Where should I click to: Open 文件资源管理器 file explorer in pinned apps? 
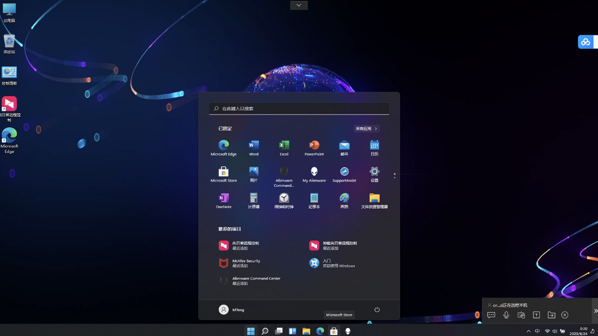click(x=374, y=200)
